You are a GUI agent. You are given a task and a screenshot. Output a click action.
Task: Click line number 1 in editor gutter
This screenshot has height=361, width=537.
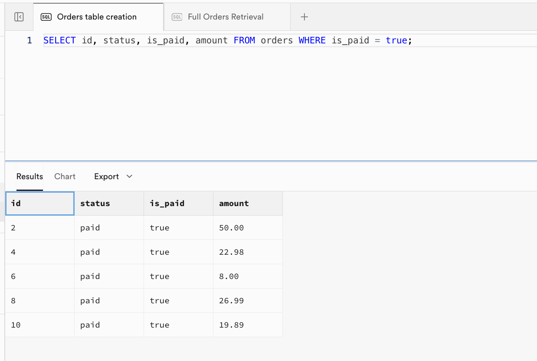pos(29,40)
